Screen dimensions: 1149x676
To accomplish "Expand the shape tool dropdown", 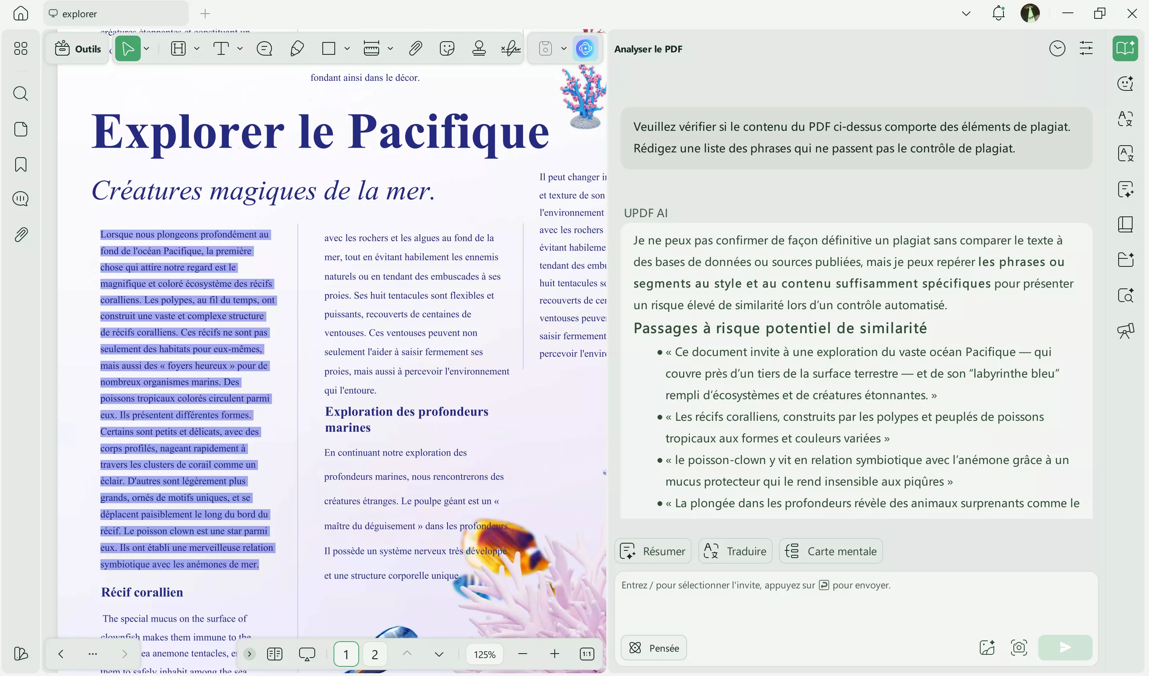I will tap(348, 48).
